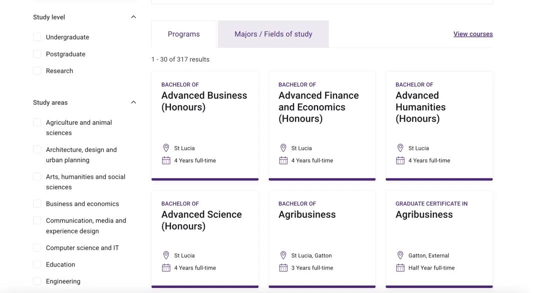Collapse the Study level filter section
Image resolution: width=541 pixels, height=293 pixels.
(133, 17)
